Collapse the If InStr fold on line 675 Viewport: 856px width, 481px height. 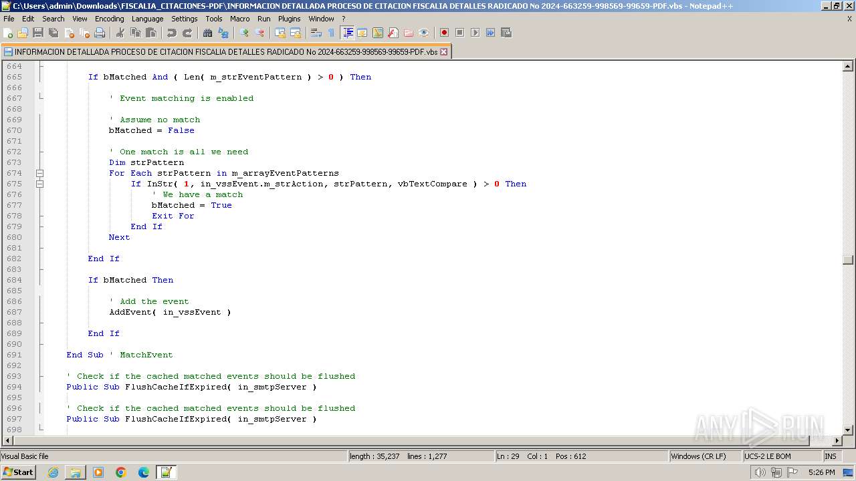39,184
